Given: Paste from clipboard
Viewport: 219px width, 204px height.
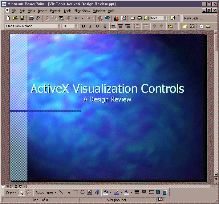Looking at the screenshot, I should click(x=61, y=18).
